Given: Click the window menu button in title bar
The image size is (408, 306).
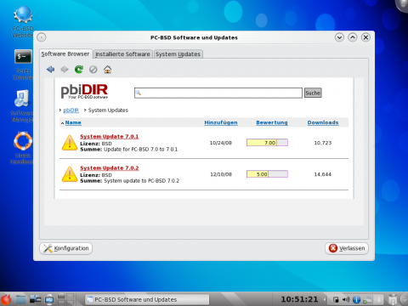Looking at the screenshot, I should 42,37.
